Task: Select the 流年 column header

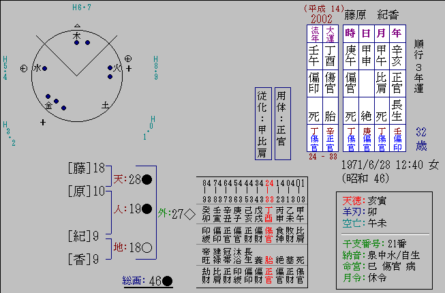Action: (315, 33)
